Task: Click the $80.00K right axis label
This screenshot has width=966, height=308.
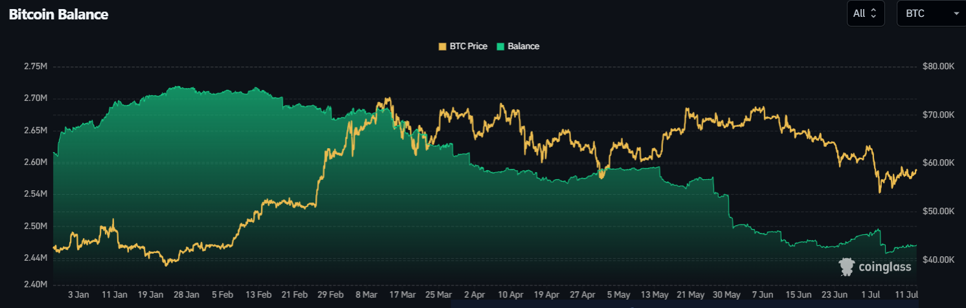Action: tap(937, 67)
